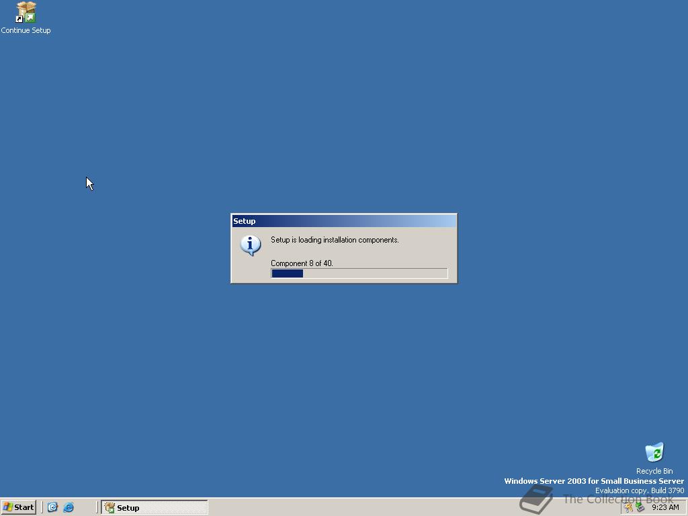Click the keys icon in system tray
This screenshot has width=688, height=516.
tap(629, 508)
